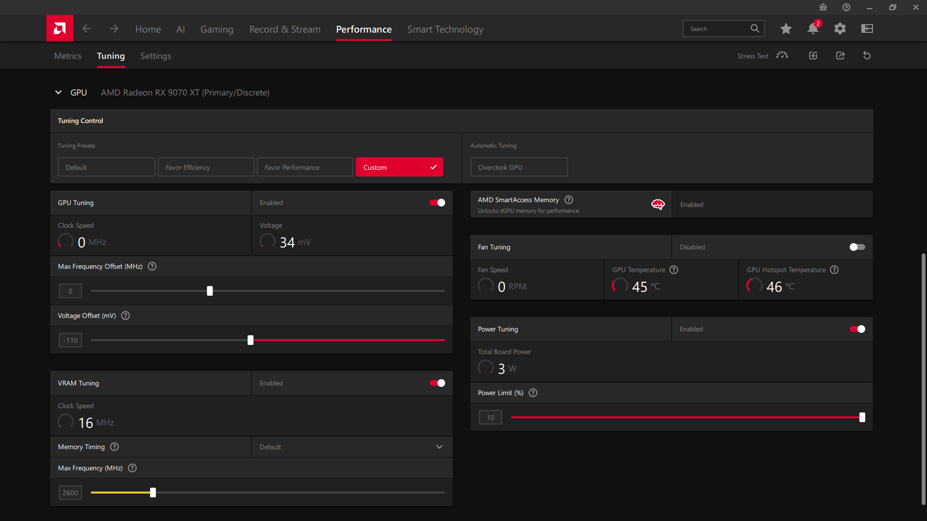Open the Home tab

[x=148, y=29]
